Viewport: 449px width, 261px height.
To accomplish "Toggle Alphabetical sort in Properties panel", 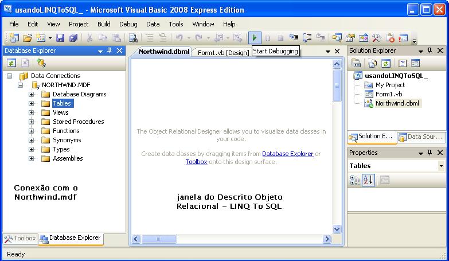I will coord(368,180).
